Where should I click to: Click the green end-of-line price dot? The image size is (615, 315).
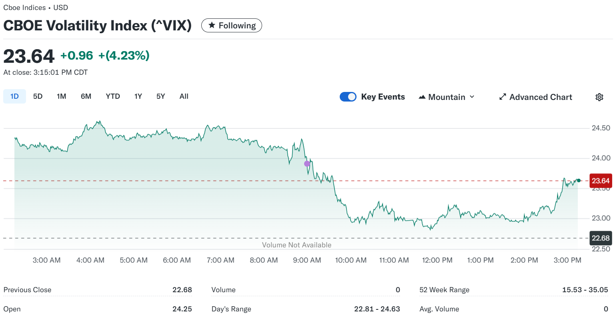click(579, 181)
